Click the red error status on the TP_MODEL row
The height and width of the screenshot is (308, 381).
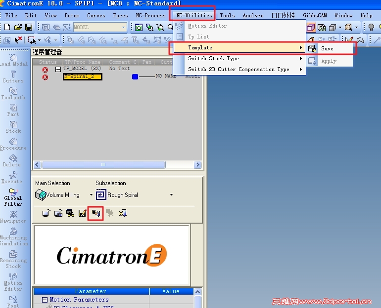click(45, 70)
